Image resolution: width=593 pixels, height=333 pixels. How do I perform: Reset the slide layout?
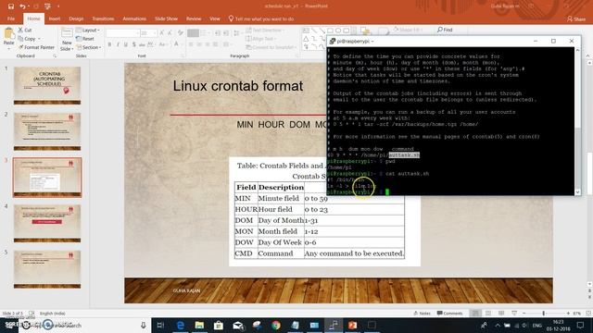[85, 39]
